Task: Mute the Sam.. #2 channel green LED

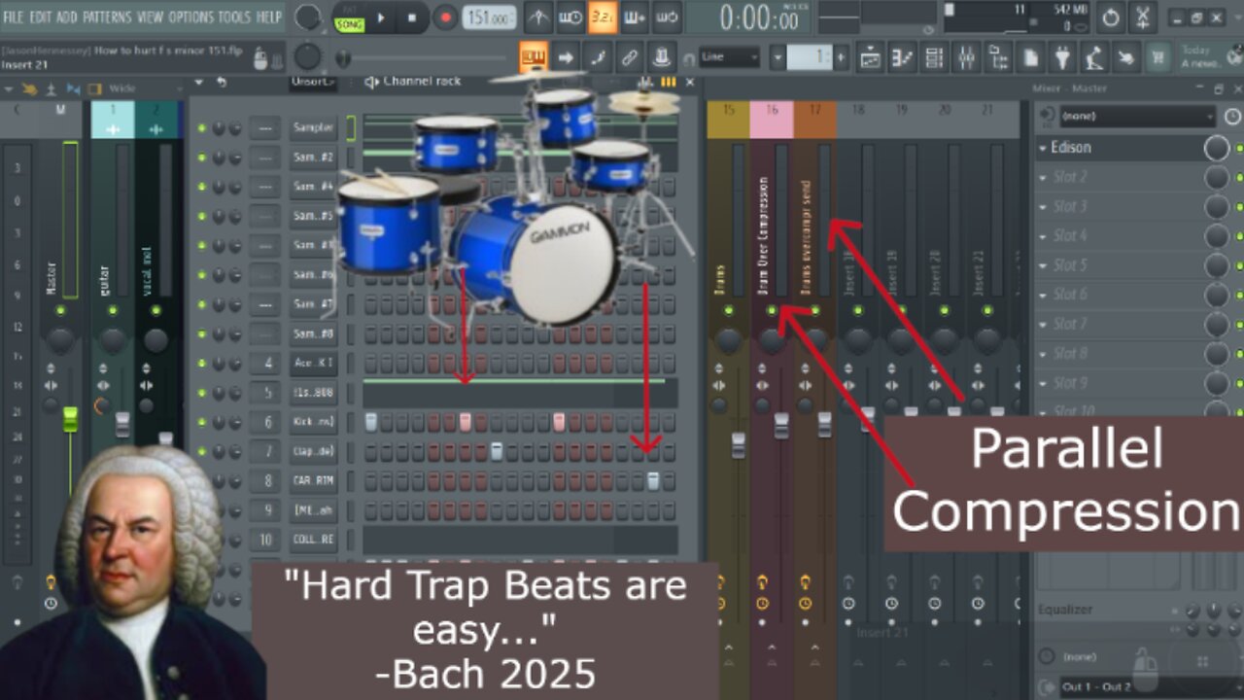Action: pos(202,157)
